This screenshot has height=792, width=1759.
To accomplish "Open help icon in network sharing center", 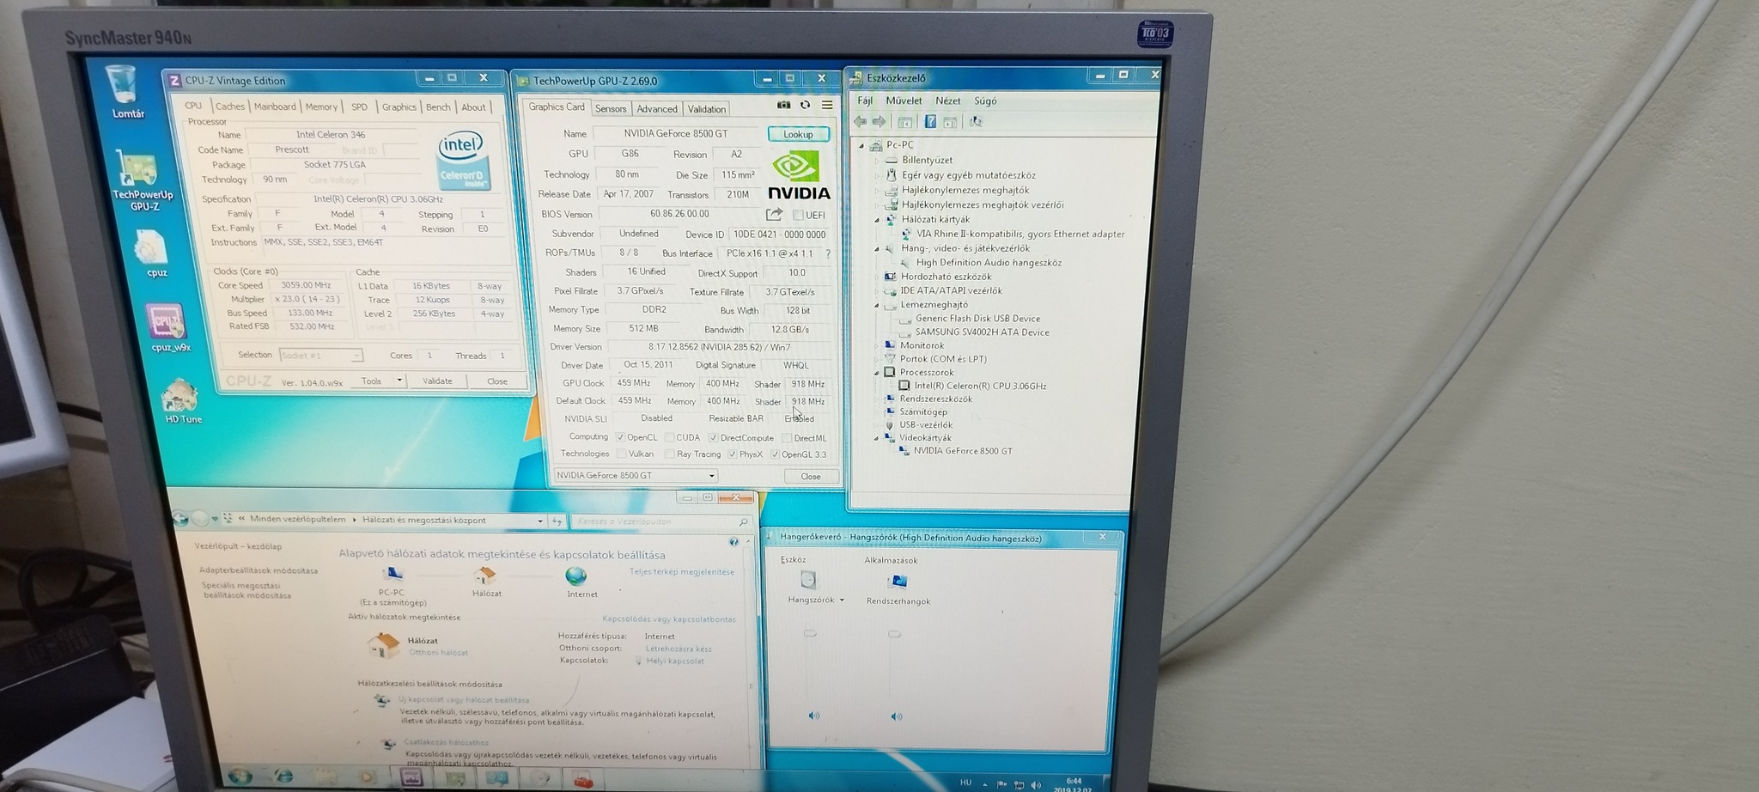I will [733, 542].
